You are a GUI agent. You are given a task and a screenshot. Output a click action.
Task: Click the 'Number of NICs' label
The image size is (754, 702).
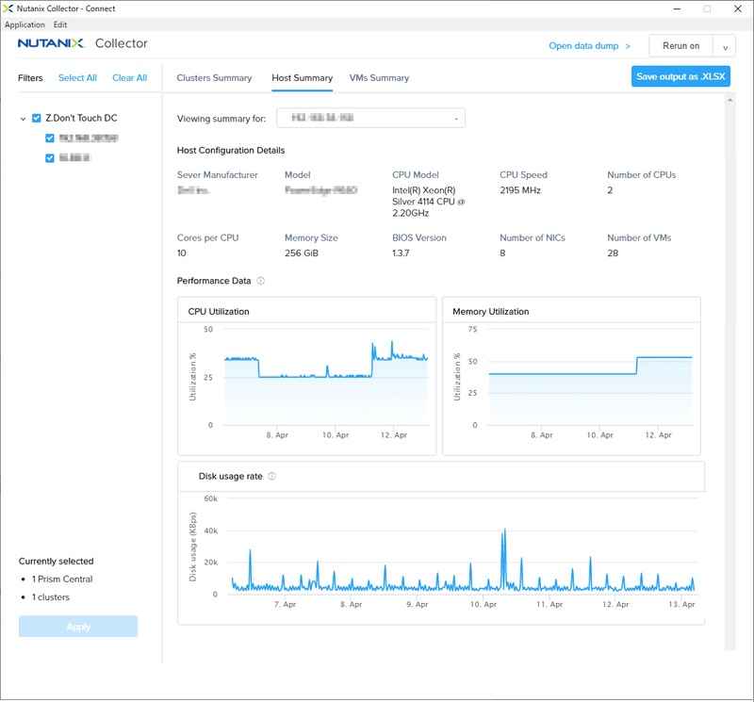click(533, 238)
